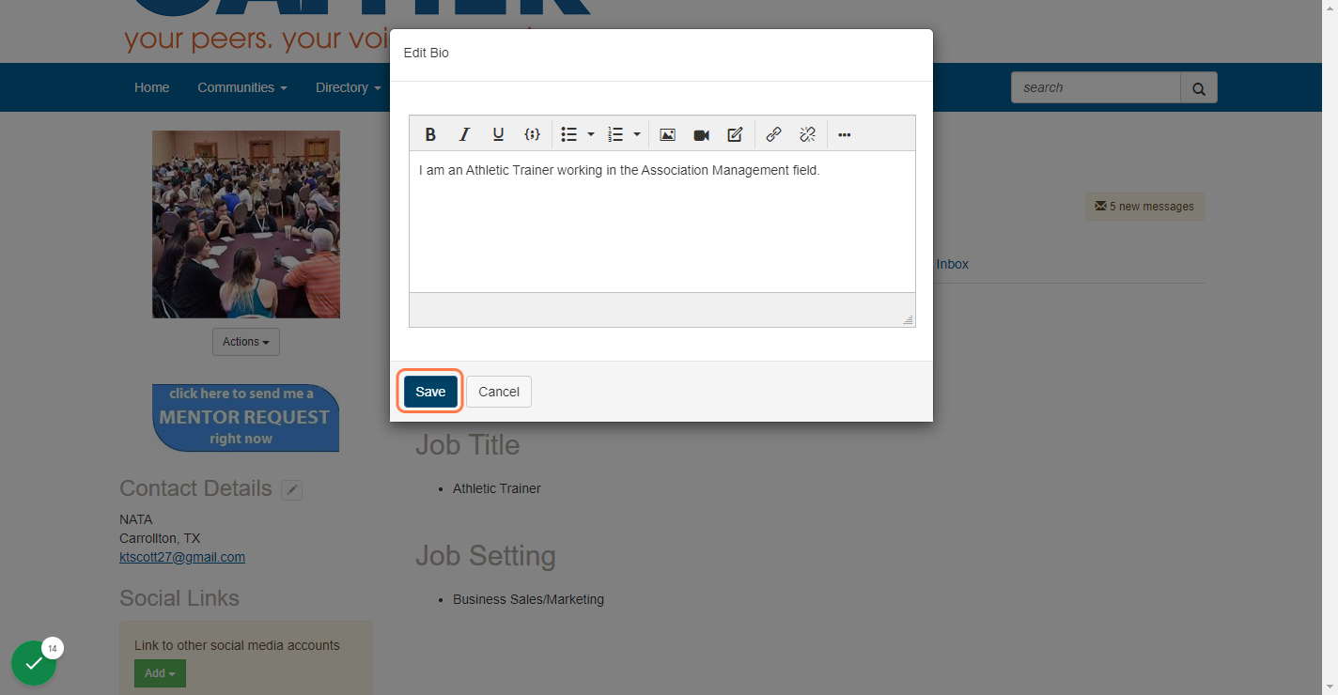Open bullet list style dropdown arrow
Image resolution: width=1338 pixels, height=695 pixels.
click(x=591, y=134)
